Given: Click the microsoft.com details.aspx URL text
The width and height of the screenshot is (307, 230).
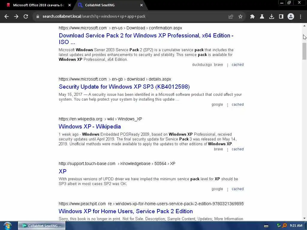Looking at the screenshot, I should [115, 79].
